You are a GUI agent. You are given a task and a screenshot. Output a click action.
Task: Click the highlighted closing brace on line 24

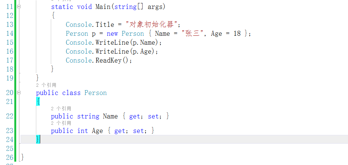coord(38,139)
